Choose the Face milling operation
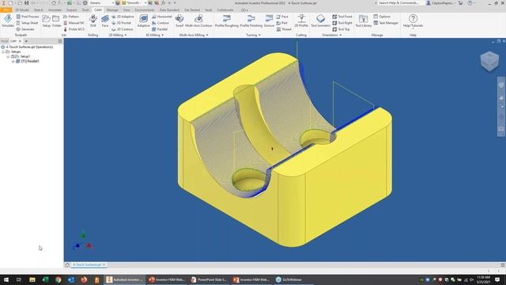The height and width of the screenshot is (285, 506). 105,21
